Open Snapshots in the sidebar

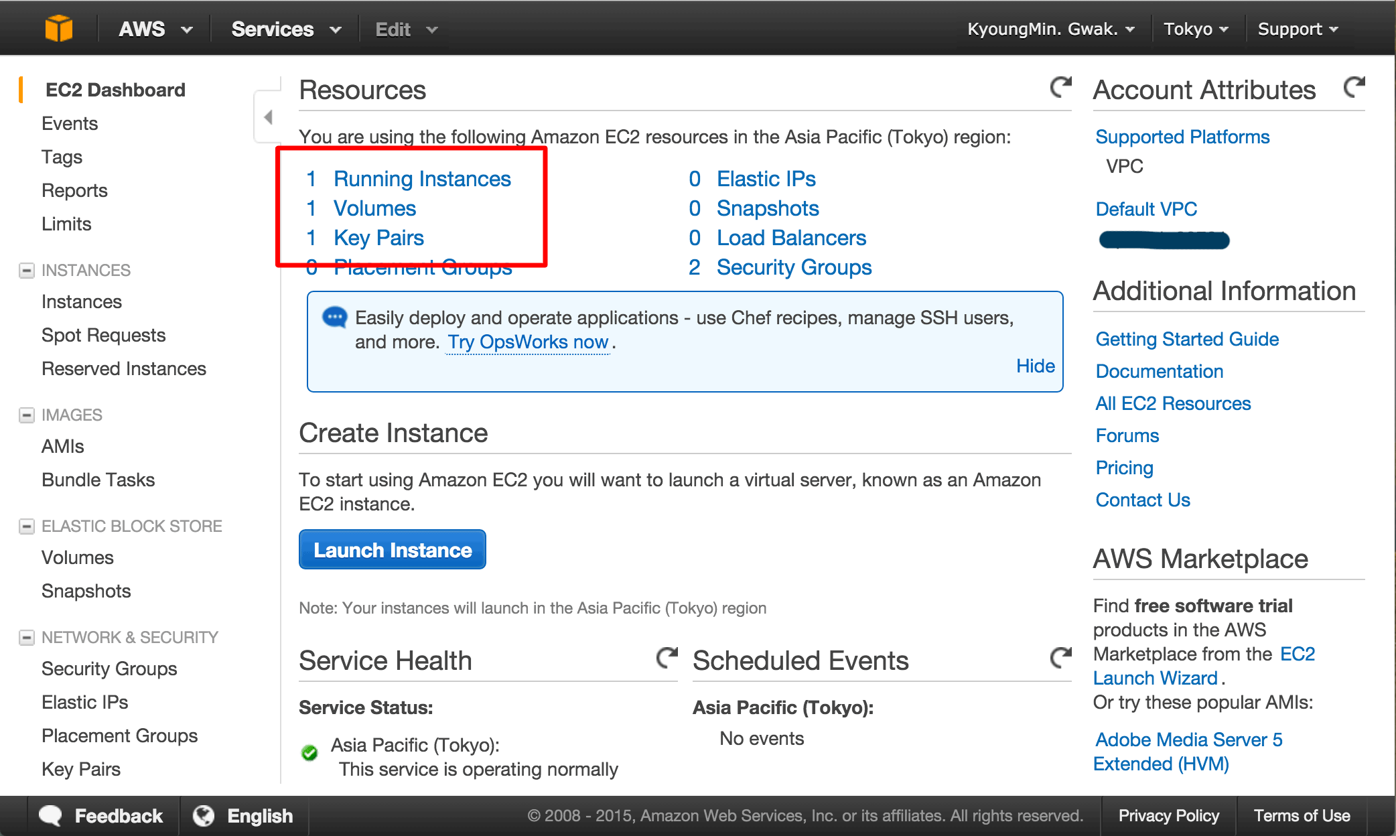[86, 591]
